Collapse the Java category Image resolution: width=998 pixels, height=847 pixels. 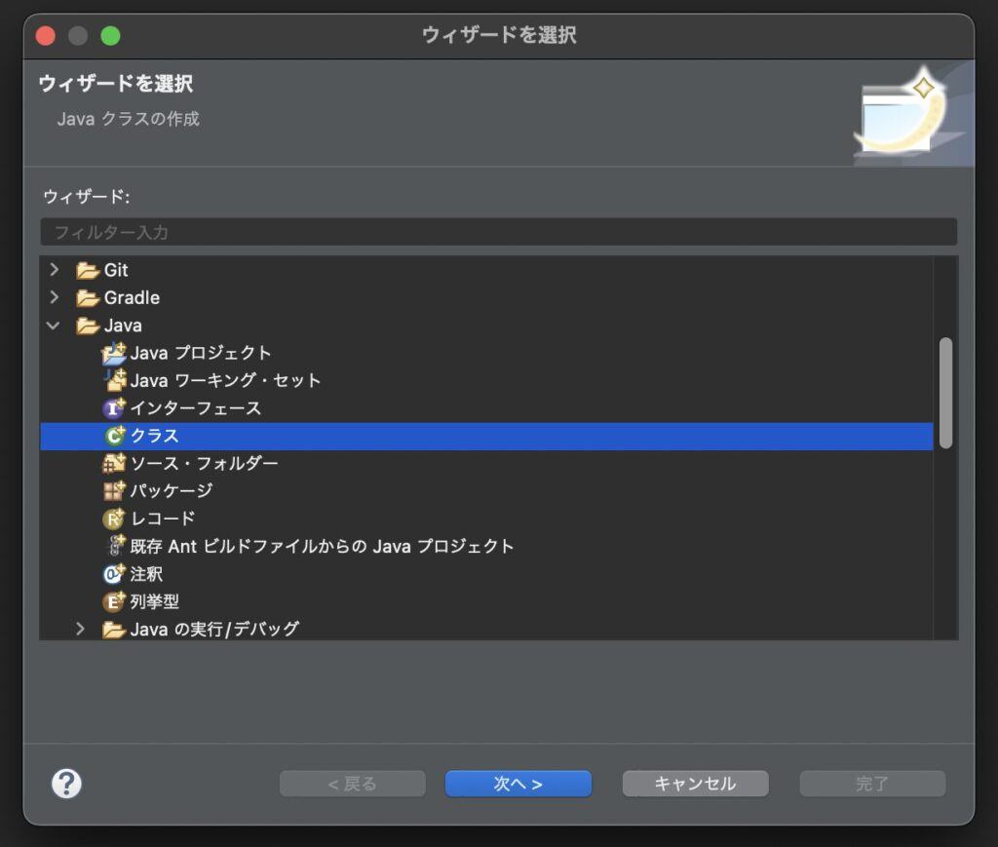pyautogui.click(x=55, y=325)
